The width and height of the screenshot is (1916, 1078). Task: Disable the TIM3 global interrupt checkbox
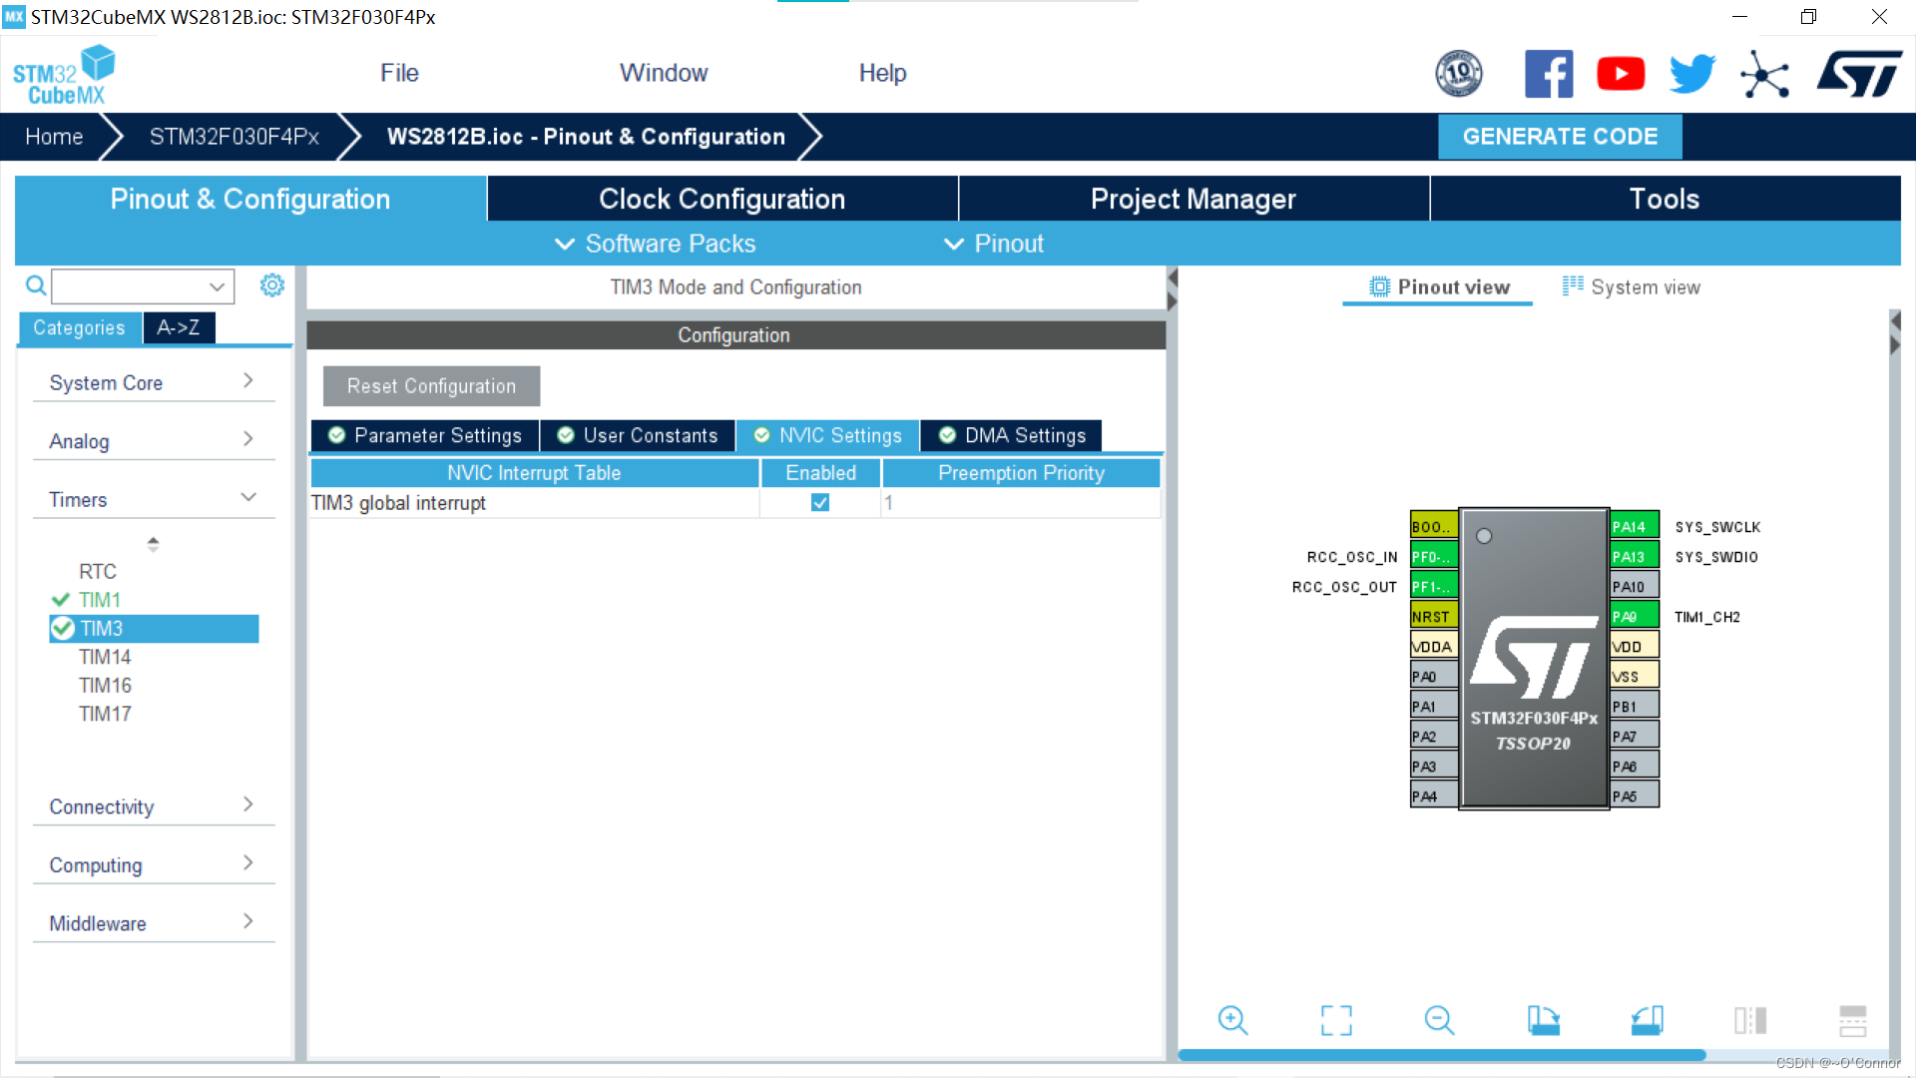pos(820,503)
